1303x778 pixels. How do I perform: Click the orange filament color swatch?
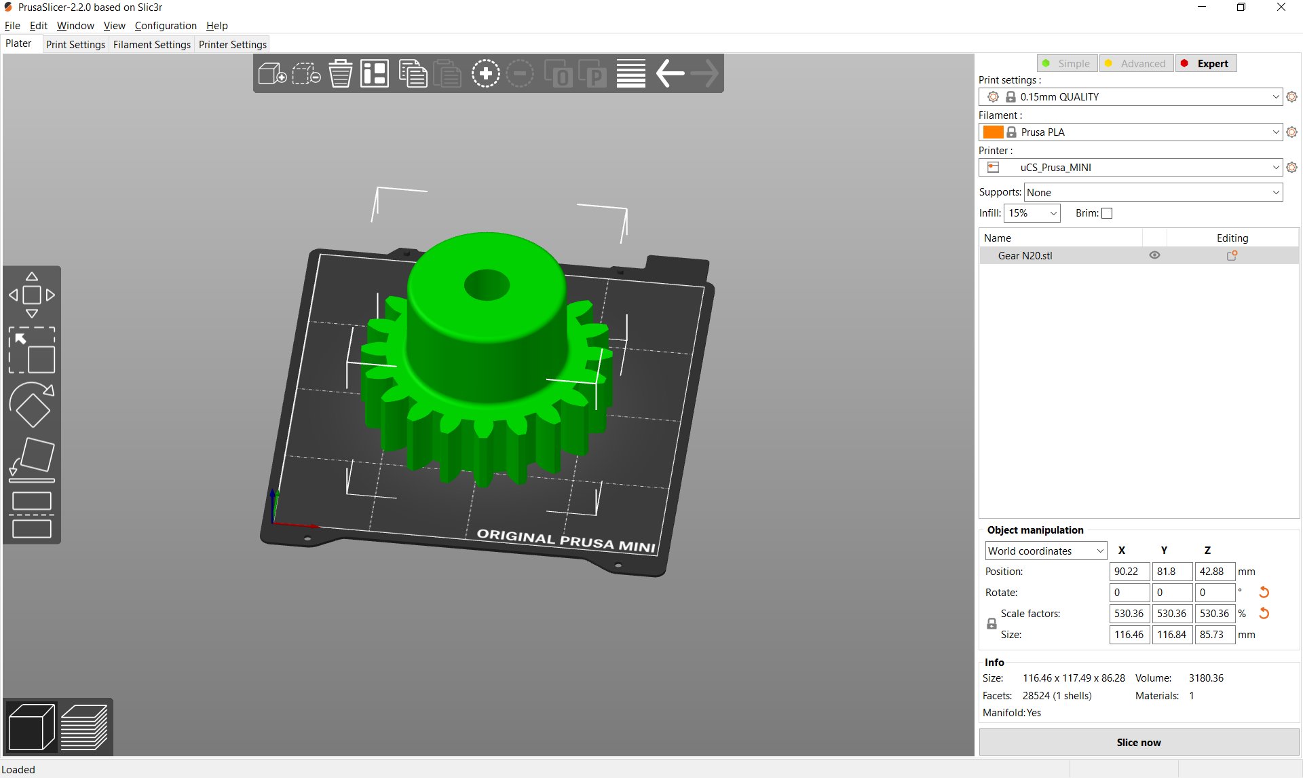(993, 132)
